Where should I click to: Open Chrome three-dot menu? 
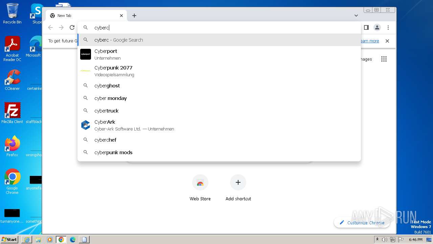[x=388, y=27]
